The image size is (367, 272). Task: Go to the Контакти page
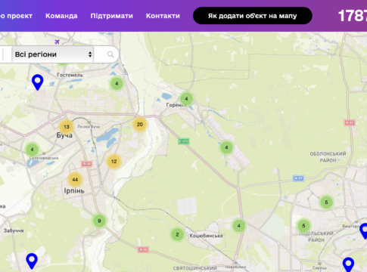tap(163, 16)
